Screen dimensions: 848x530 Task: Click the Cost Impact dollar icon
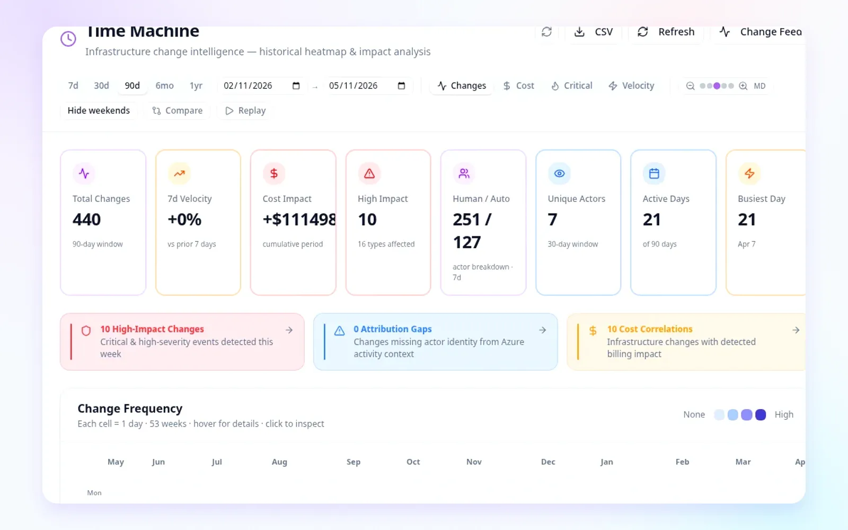[x=274, y=173]
